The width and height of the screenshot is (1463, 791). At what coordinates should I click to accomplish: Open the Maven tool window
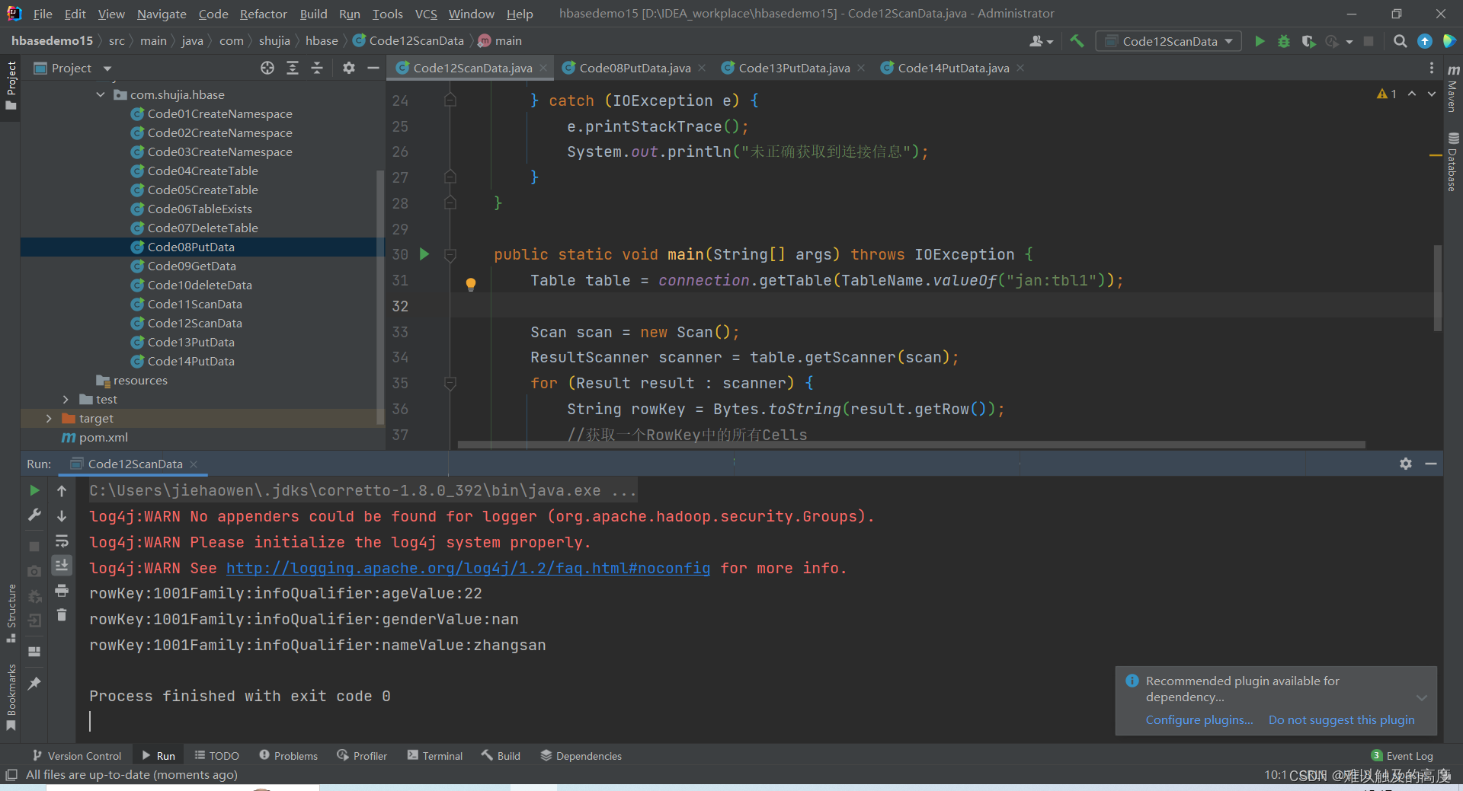[1453, 90]
